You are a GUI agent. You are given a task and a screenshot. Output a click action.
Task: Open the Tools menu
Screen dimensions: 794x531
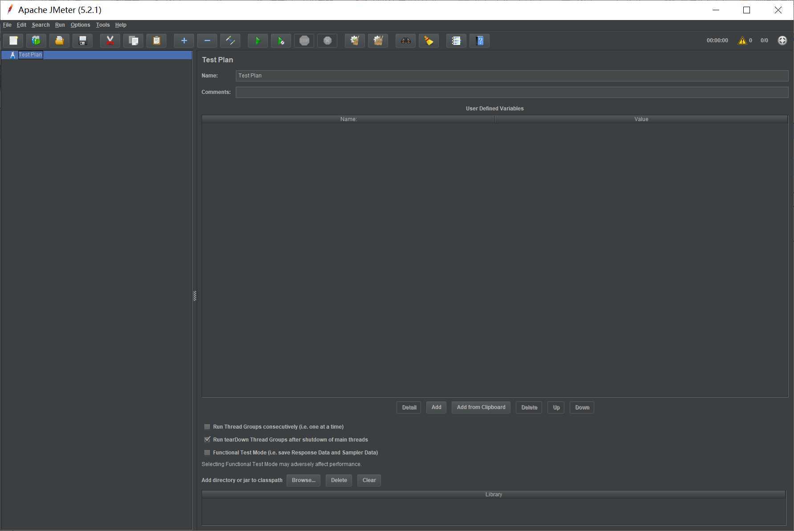(x=102, y=25)
